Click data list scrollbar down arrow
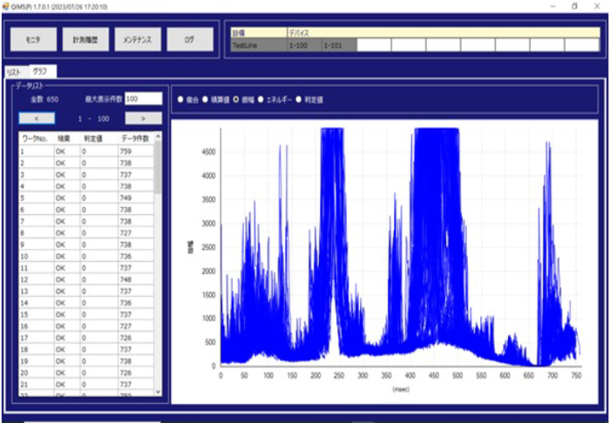This screenshot has width=610, height=423. [x=158, y=392]
